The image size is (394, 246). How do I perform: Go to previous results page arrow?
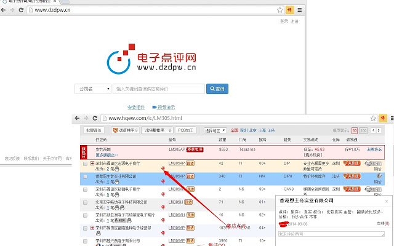(373, 130)
